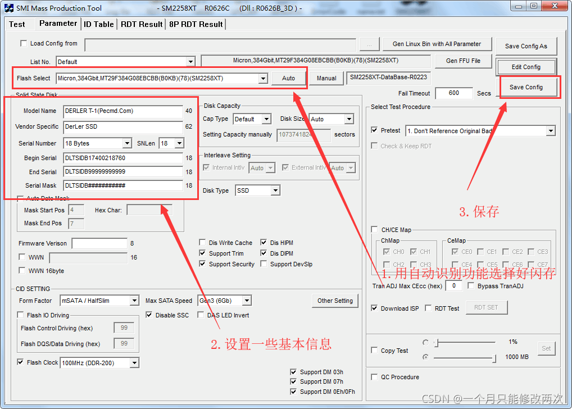
Task: Click the Save Config As button
Action: pyautogui.click(x=526, y=46)
